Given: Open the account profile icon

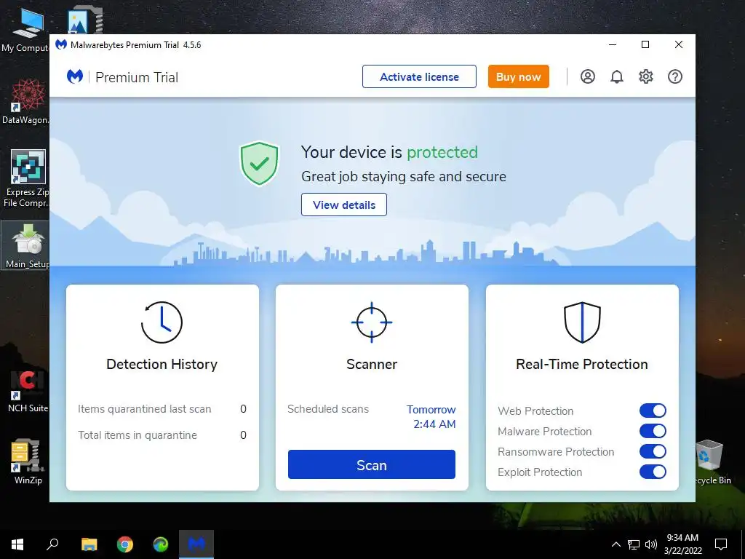Looking at the screenshot, I should pos(588,76).
